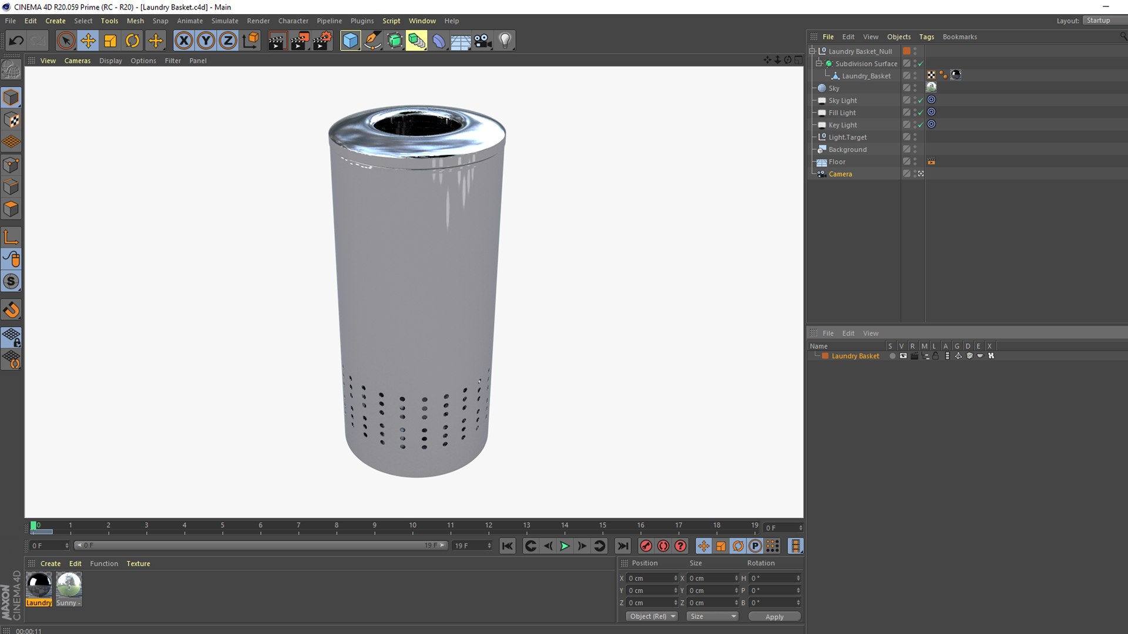
Task: Activate the Scale tool
Action: pos(110,41)
